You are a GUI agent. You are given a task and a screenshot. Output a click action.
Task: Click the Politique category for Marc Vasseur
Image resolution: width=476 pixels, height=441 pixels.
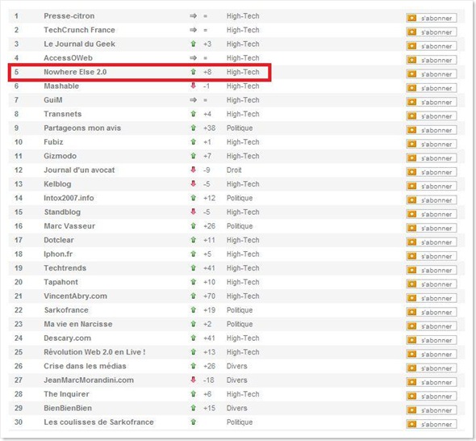click(x=240, y=226)
